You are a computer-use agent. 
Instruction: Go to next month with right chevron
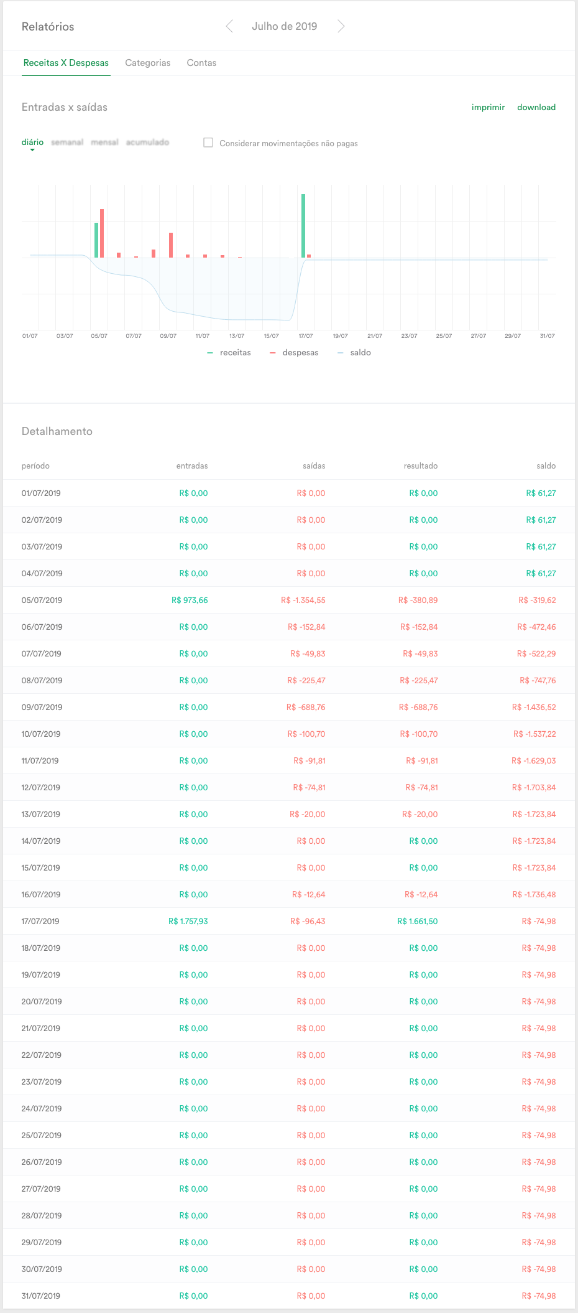pos(341,26)
